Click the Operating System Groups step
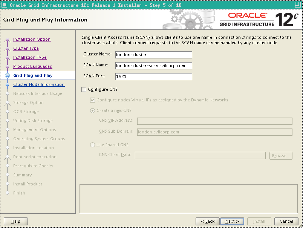303x228 pixels. pyautogui.click(x=39, y=139)
